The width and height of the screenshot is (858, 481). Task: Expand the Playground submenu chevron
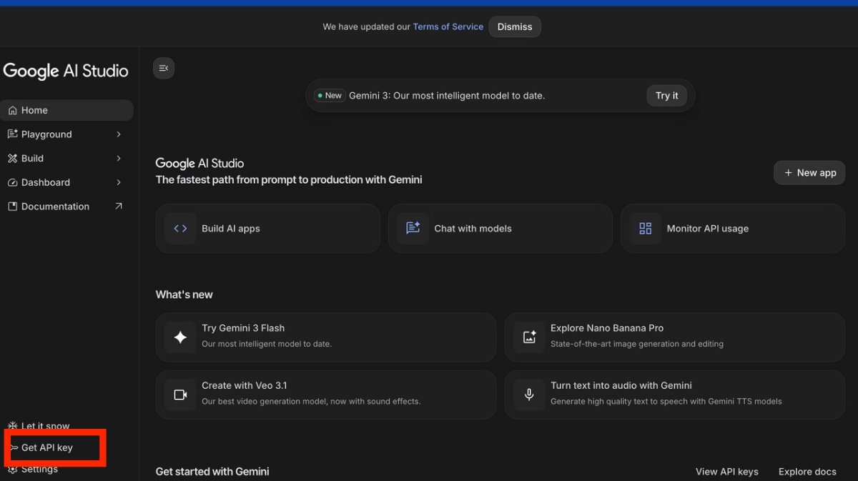click(x=119, y=134)
